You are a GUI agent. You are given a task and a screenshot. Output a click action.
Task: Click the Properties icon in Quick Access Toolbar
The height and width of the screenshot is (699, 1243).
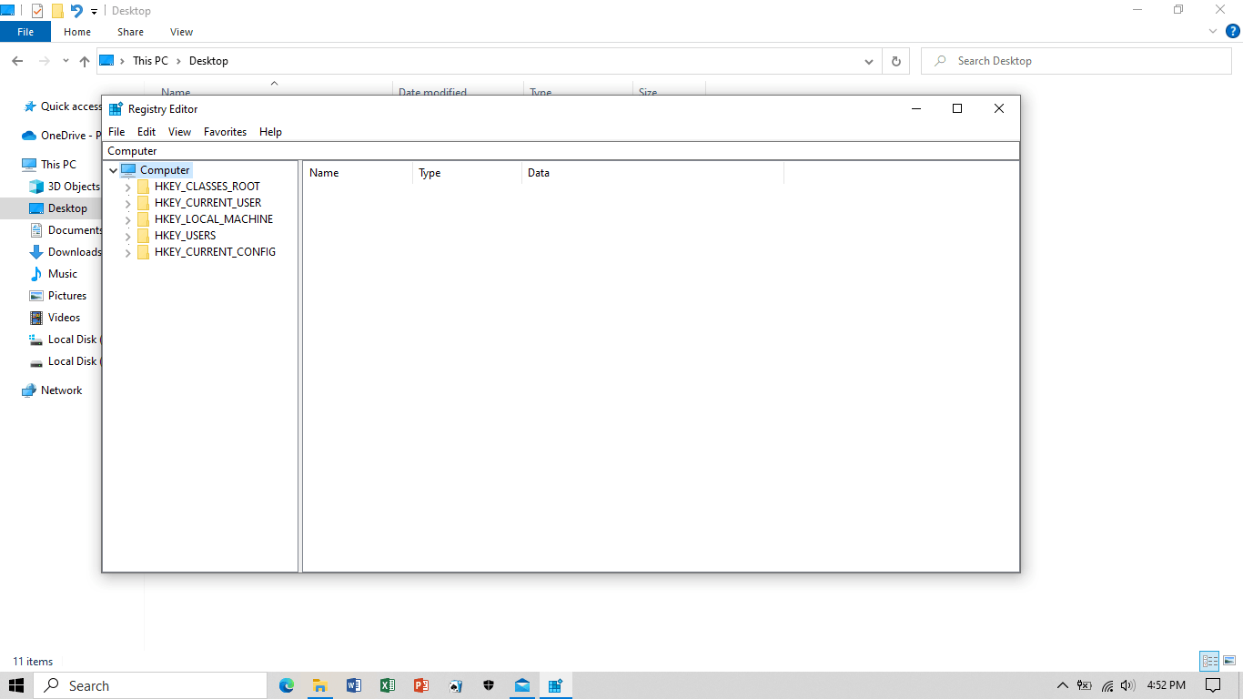[x=37, y=11]
